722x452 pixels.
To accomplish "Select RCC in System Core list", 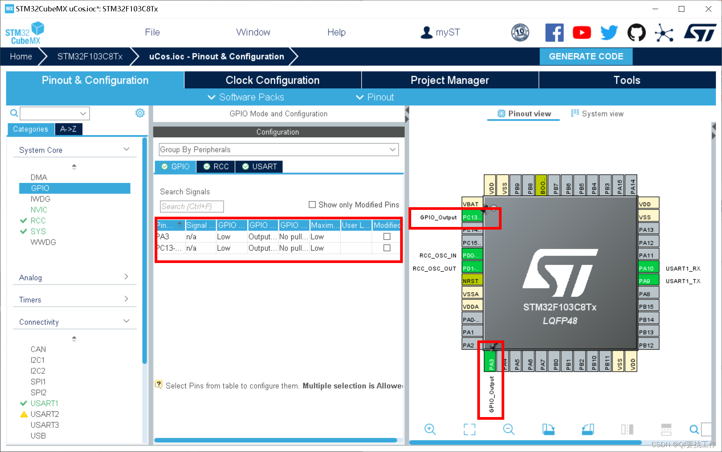I will coord(38,220).
